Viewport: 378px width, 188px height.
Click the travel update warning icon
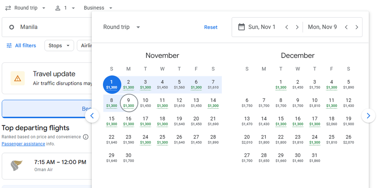(x=18, y=78)
